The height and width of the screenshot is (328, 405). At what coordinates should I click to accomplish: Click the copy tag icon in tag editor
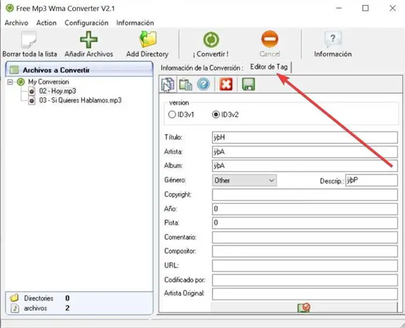click(168, 85)
